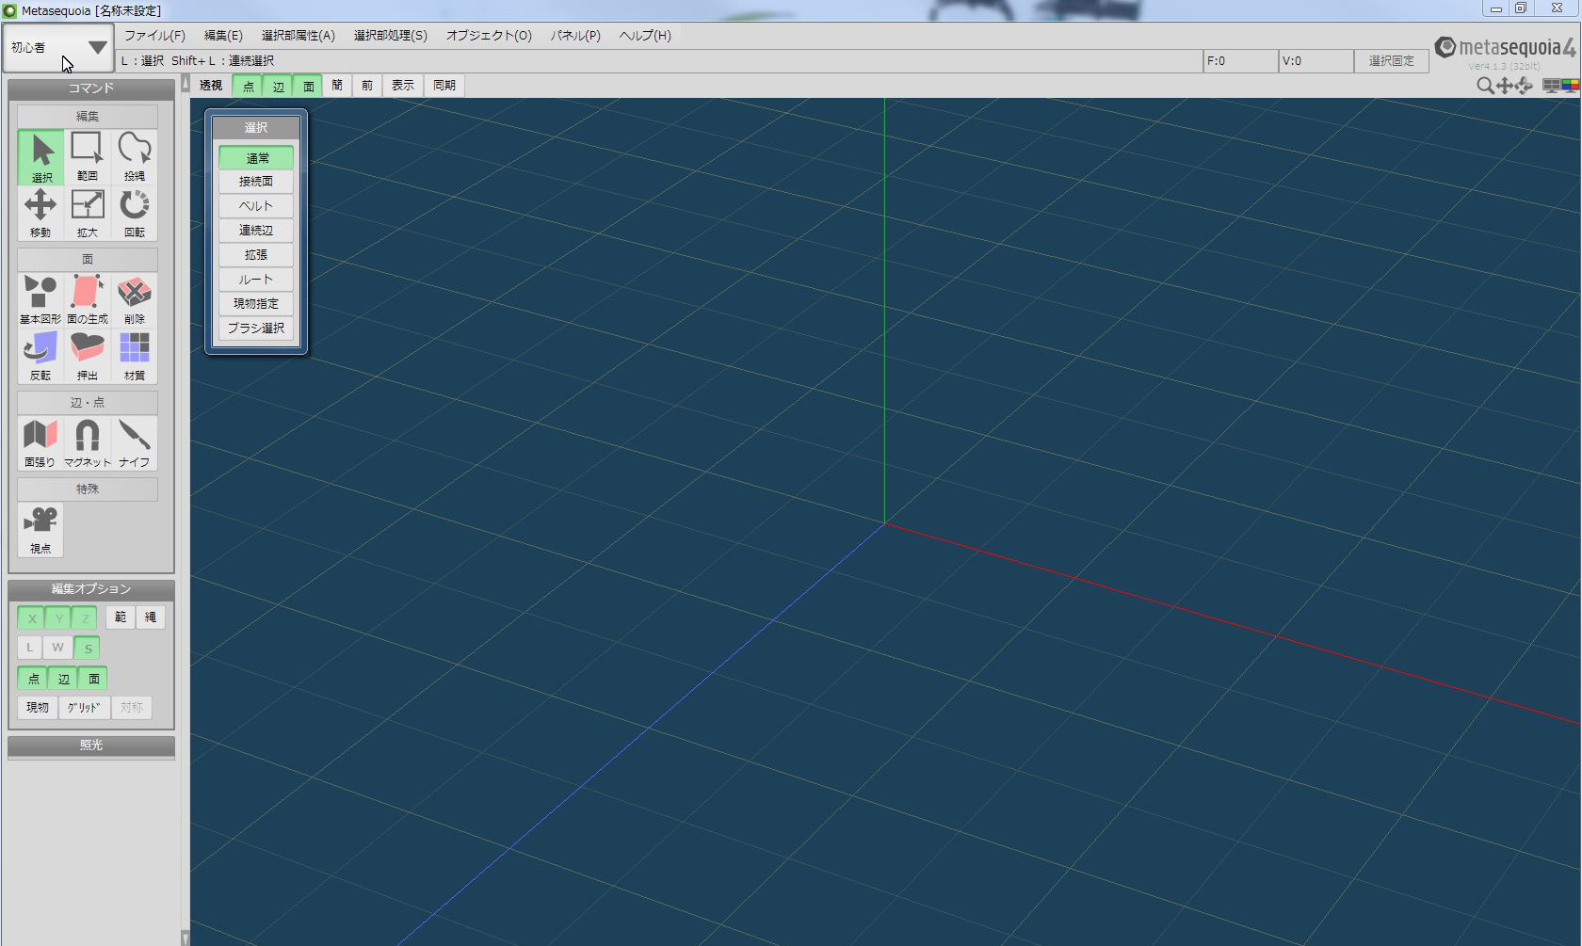Image resolution: width=1582 pixels, height=946 pixels.
Task: Open the パネル(P) menu
Action: pos(575,36)
